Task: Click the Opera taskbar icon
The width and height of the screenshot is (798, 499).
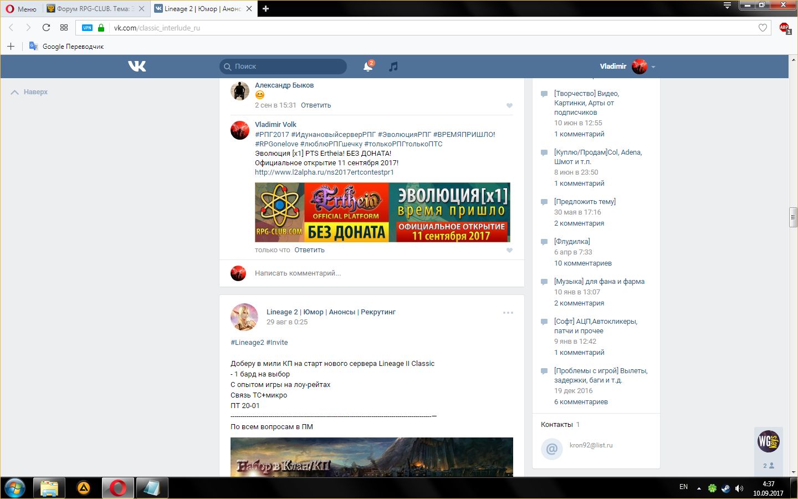Action: tap(117, 488)
